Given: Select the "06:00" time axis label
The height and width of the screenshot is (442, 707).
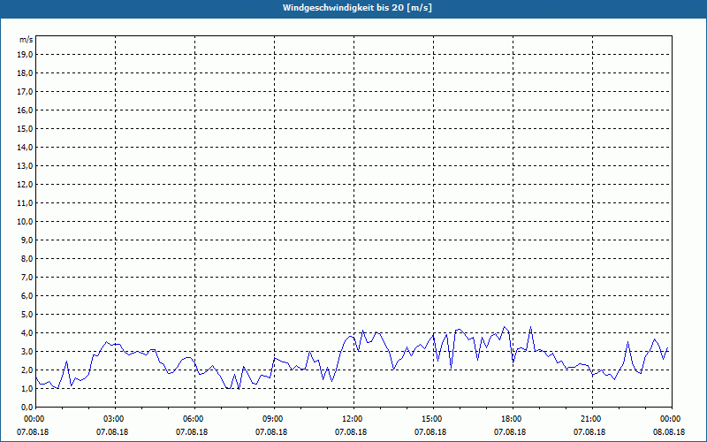Looking at the screenshot, I should 193,419.
